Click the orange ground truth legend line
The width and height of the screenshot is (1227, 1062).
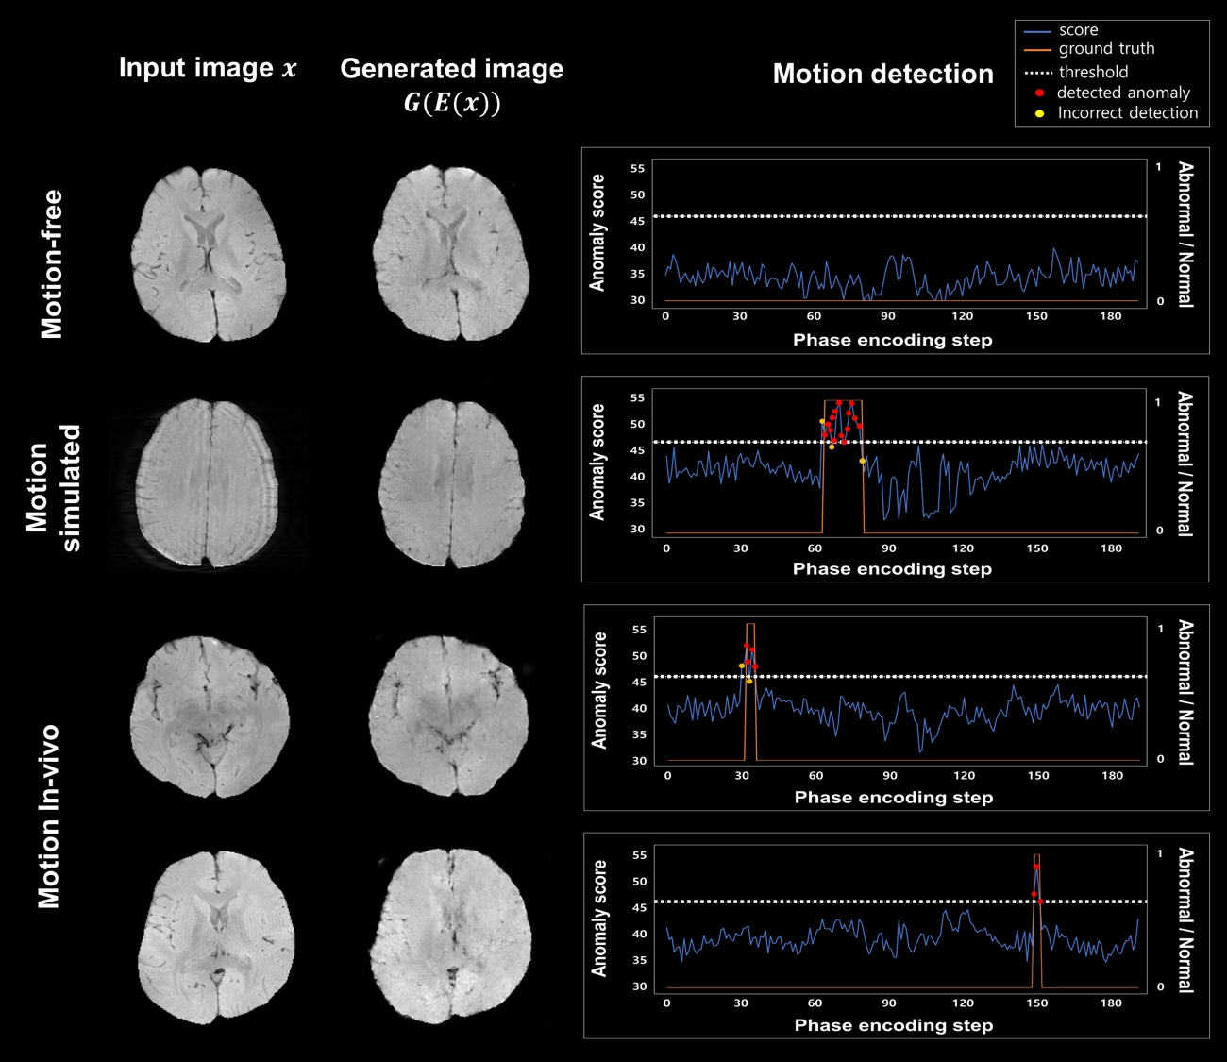coord(1037,49)
